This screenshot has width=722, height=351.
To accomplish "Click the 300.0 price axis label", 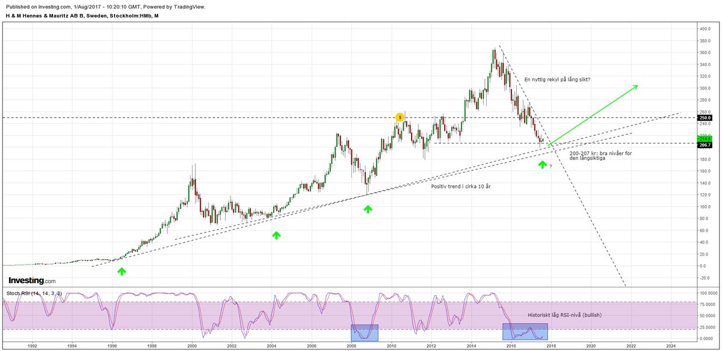I will [x=705, y=88].
